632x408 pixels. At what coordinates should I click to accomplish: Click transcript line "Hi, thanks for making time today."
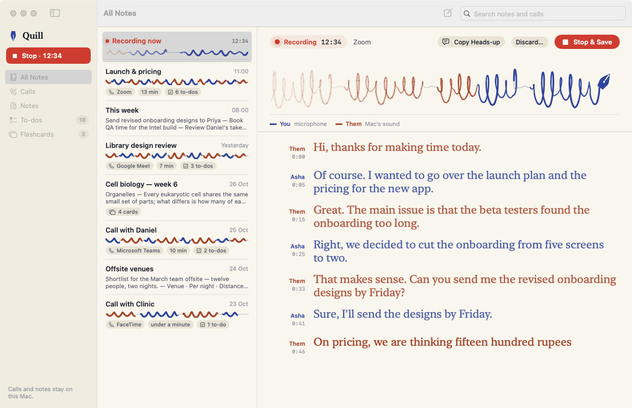398,147
